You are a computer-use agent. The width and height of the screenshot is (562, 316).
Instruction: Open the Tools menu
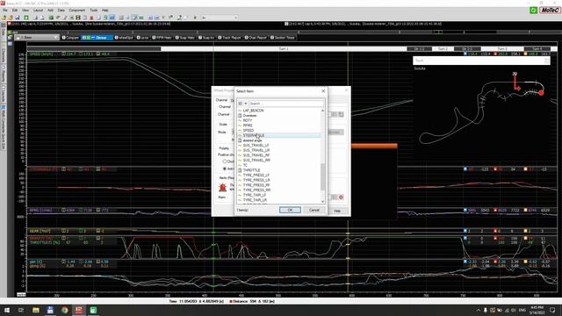tap(94, 10)
